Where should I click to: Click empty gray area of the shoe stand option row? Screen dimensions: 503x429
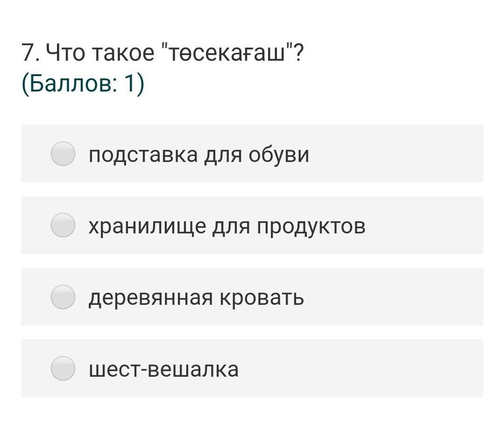tap(397, 154)
